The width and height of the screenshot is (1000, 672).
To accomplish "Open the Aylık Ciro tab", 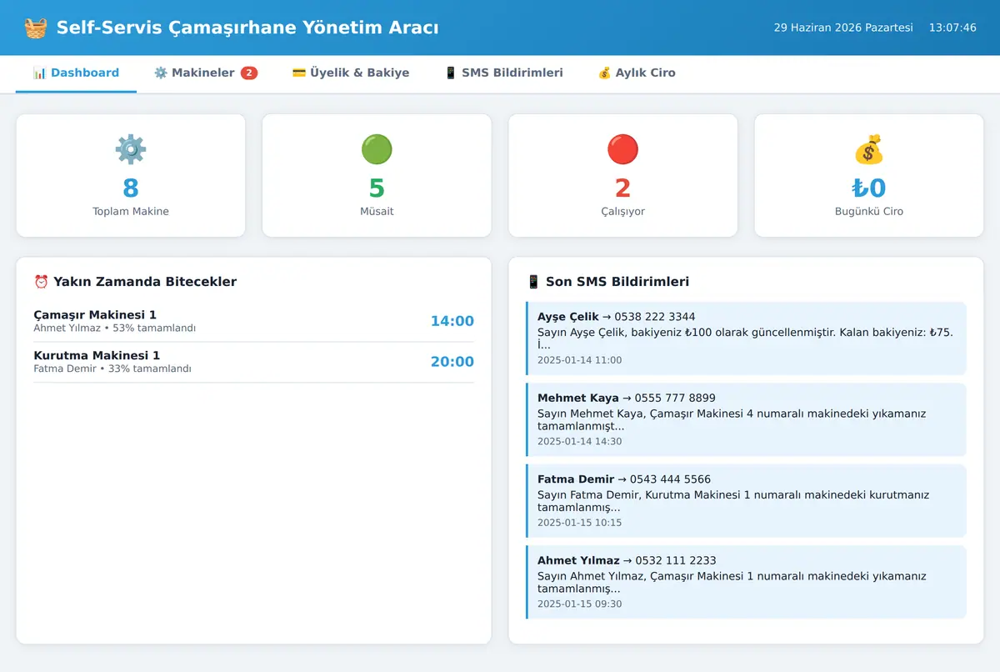I will [x=637, y=73].
